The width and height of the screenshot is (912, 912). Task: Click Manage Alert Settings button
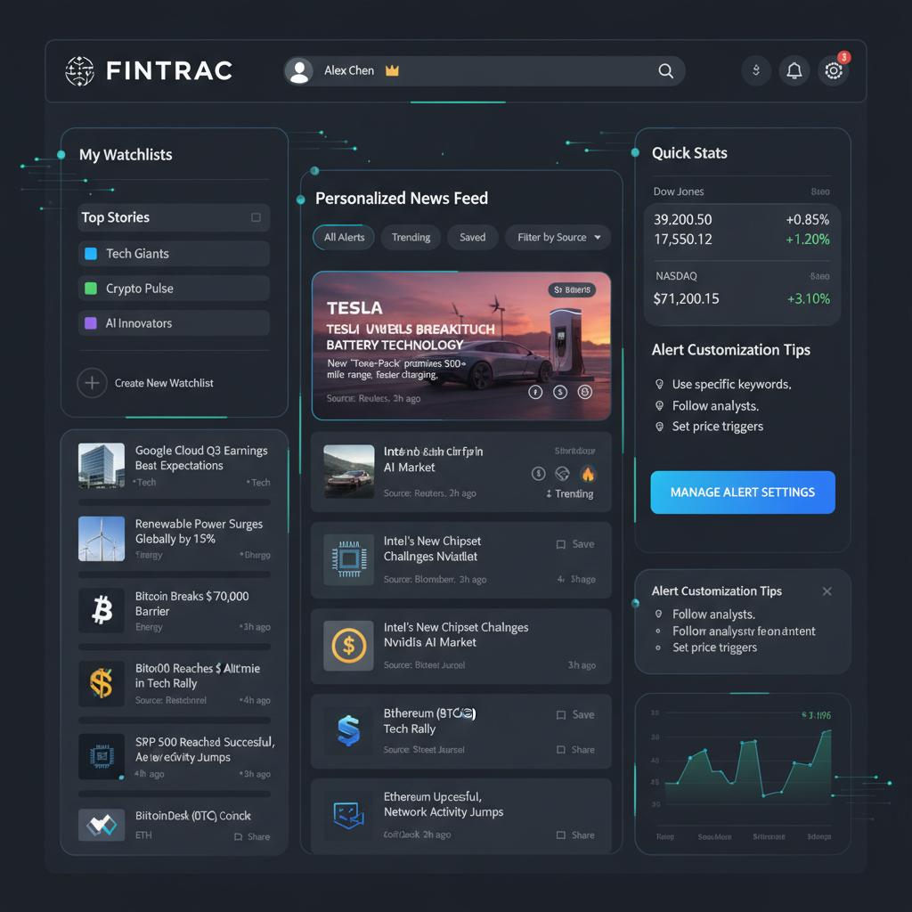click(743, 493)
